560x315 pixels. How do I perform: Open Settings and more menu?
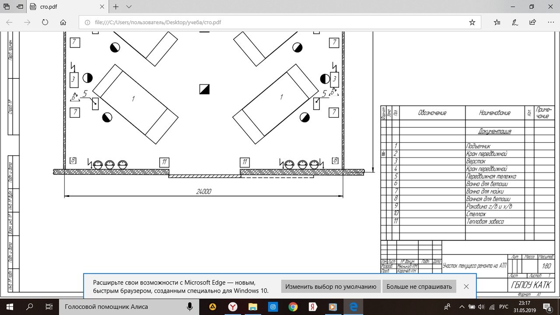tap(550, 22)
